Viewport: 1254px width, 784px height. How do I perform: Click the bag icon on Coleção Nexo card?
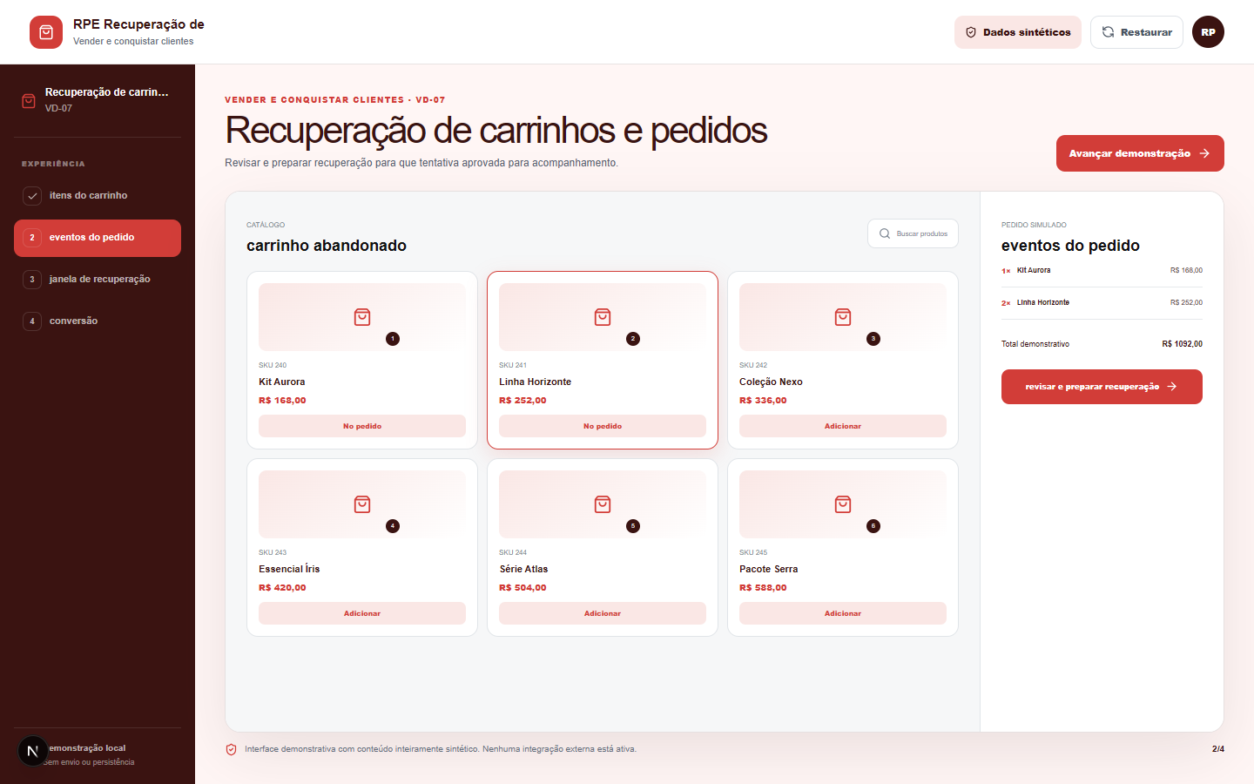pos(843,317)
